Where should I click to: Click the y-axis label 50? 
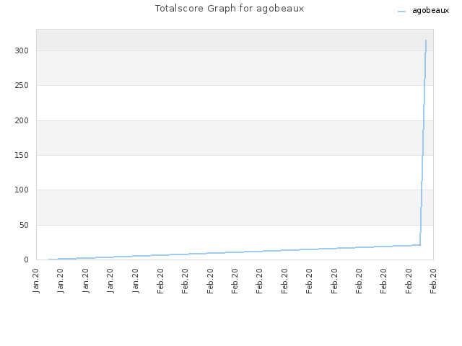[24, 226]
